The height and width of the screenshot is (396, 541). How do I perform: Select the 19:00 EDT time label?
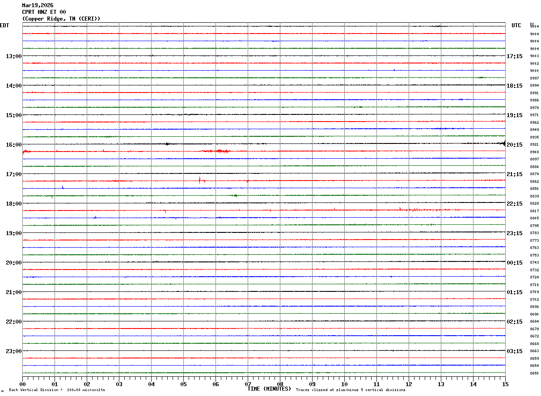click(x=14, y=233)
